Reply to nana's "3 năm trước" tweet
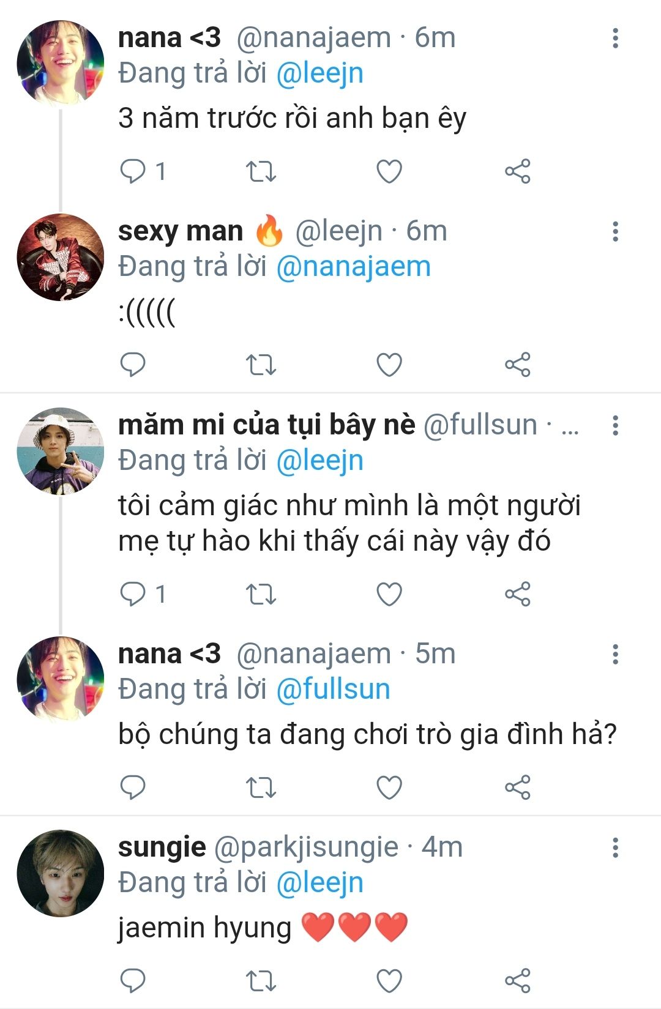The image size is (661, 1009). (x=132, y=171)
